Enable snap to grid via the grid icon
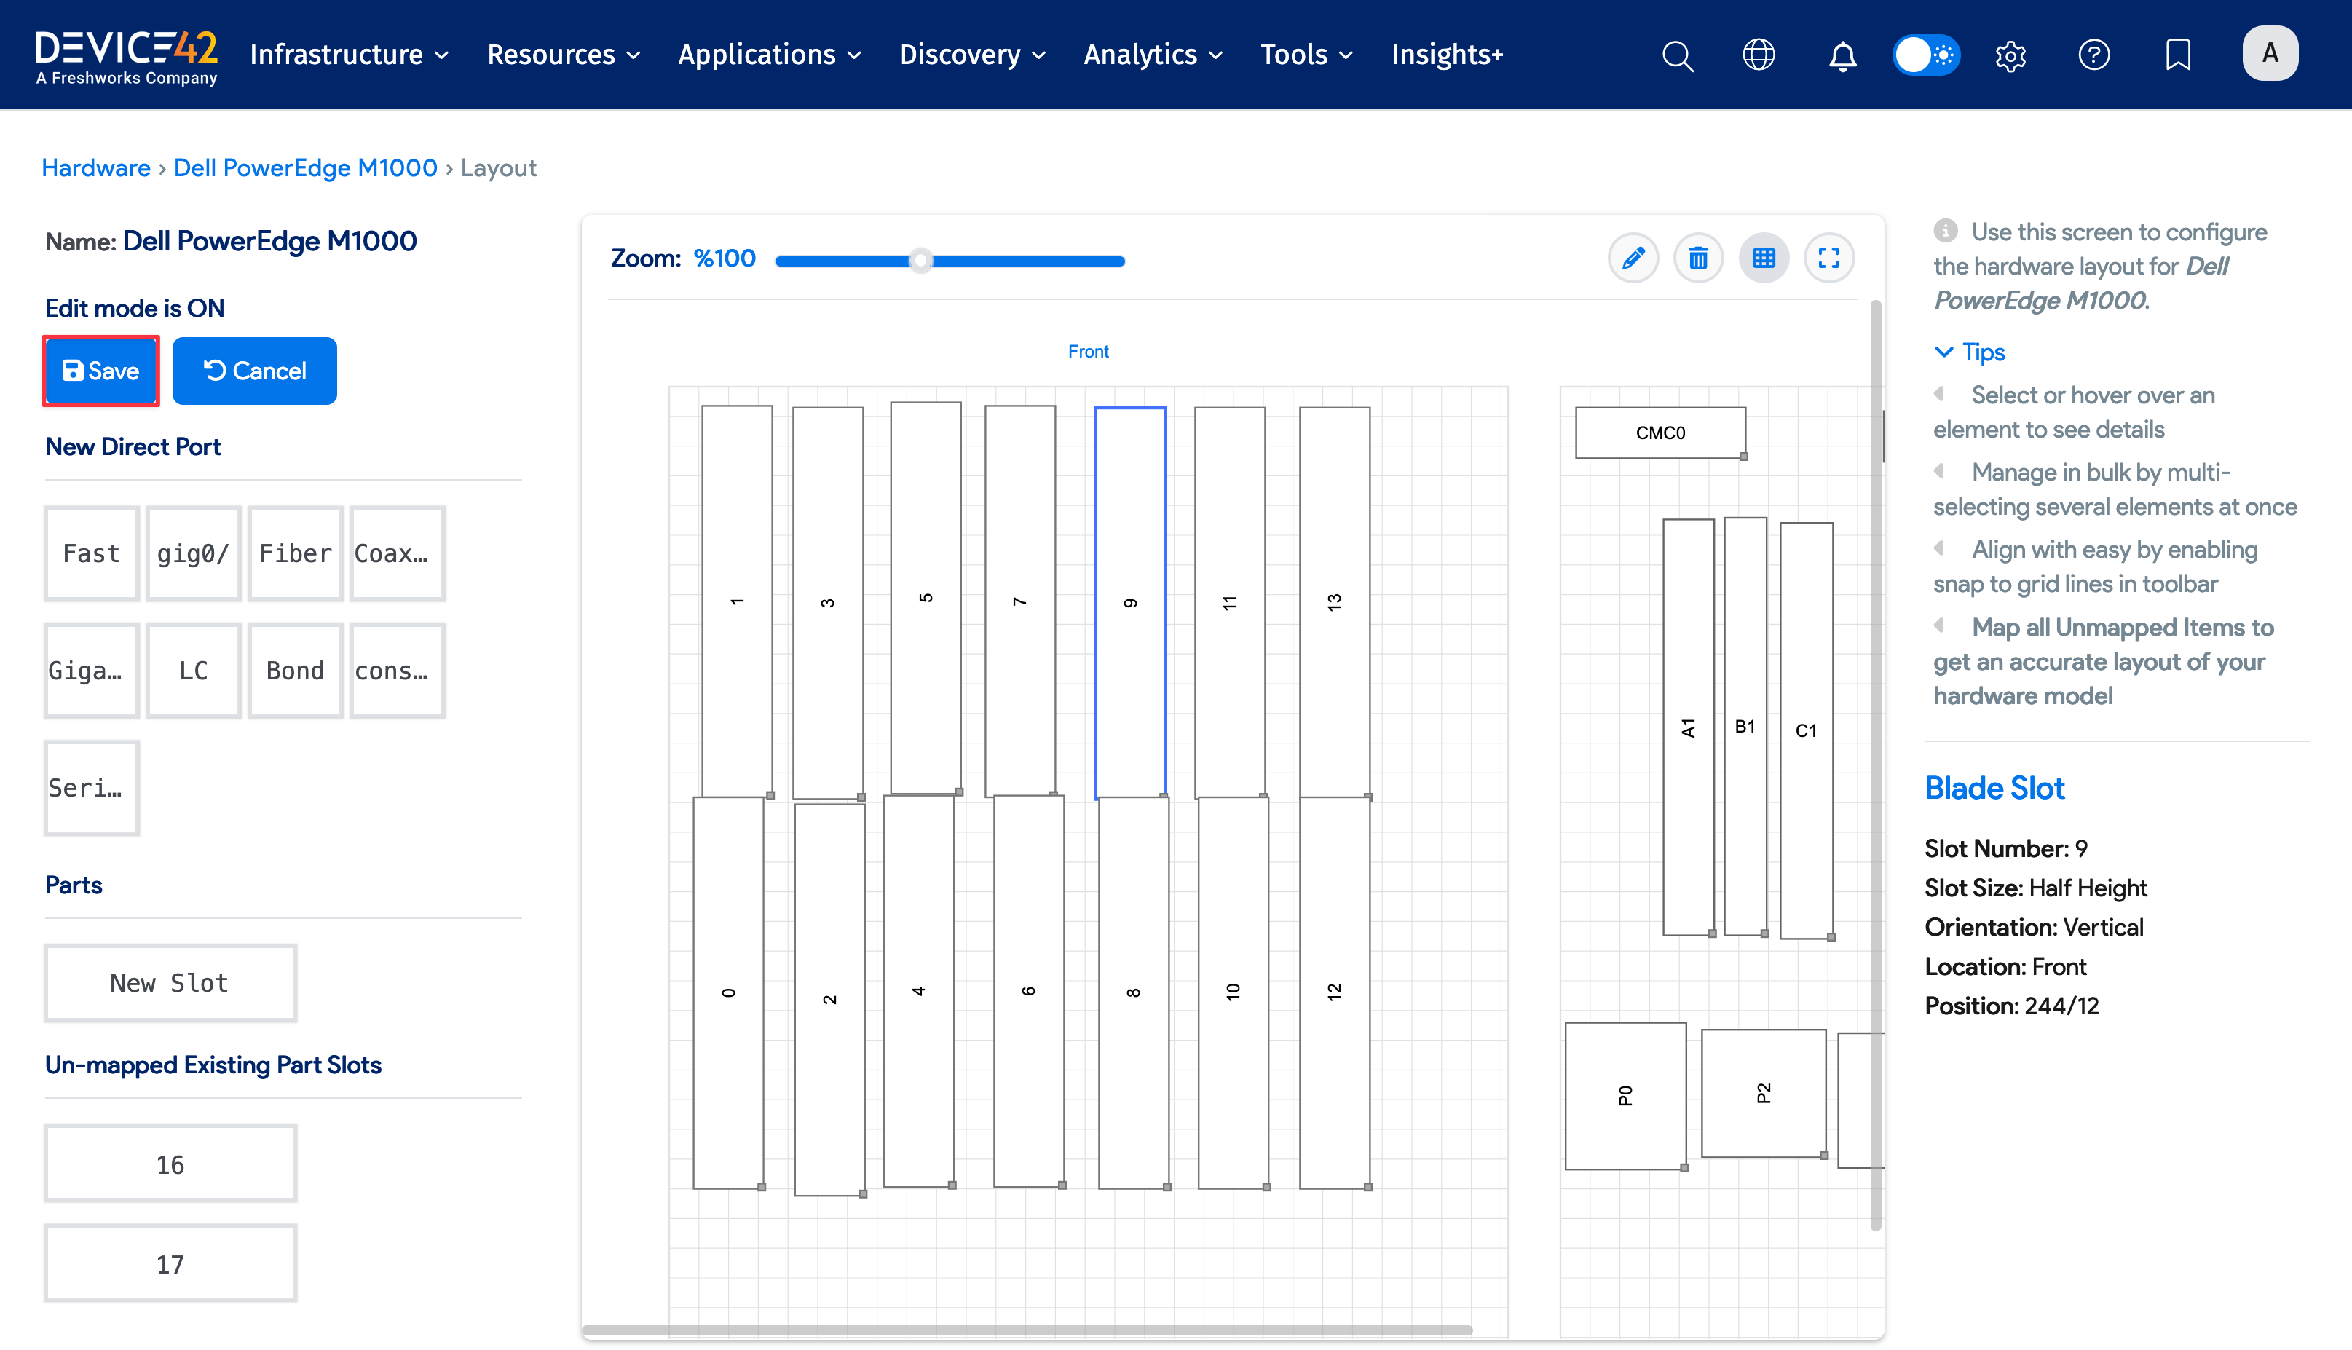The image size is (2352, 1350). point(1764,258)
